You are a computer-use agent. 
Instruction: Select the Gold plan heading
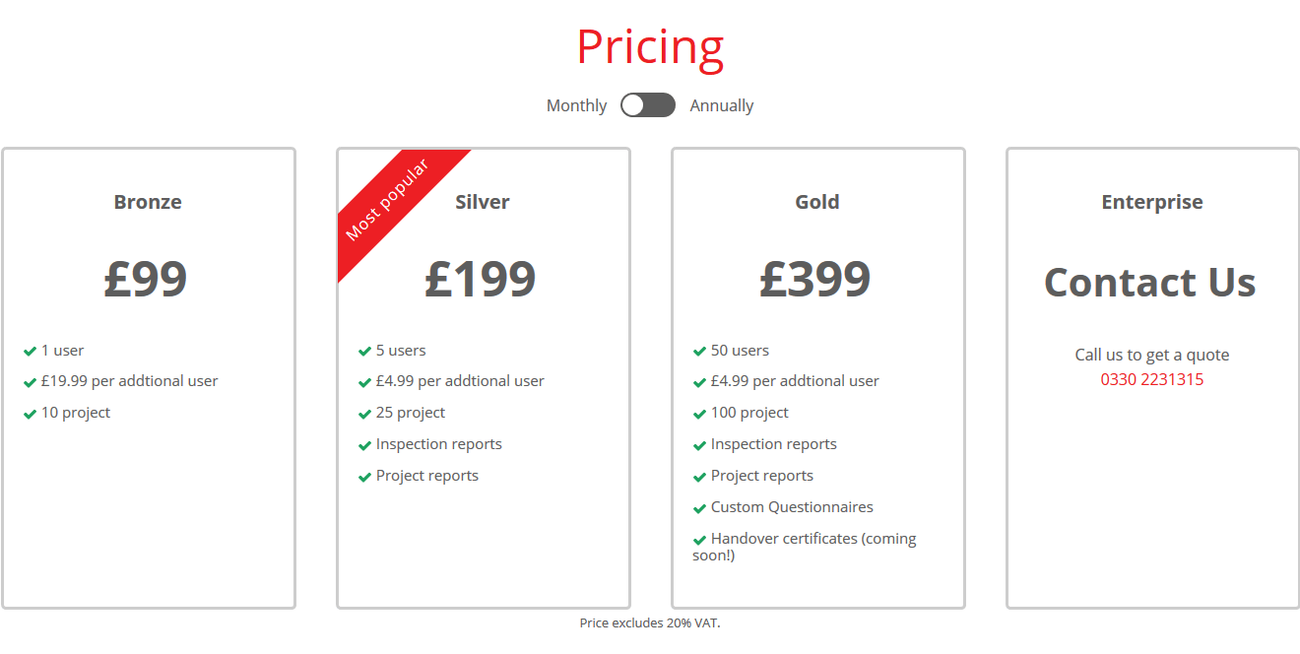[x=817, y=202]
